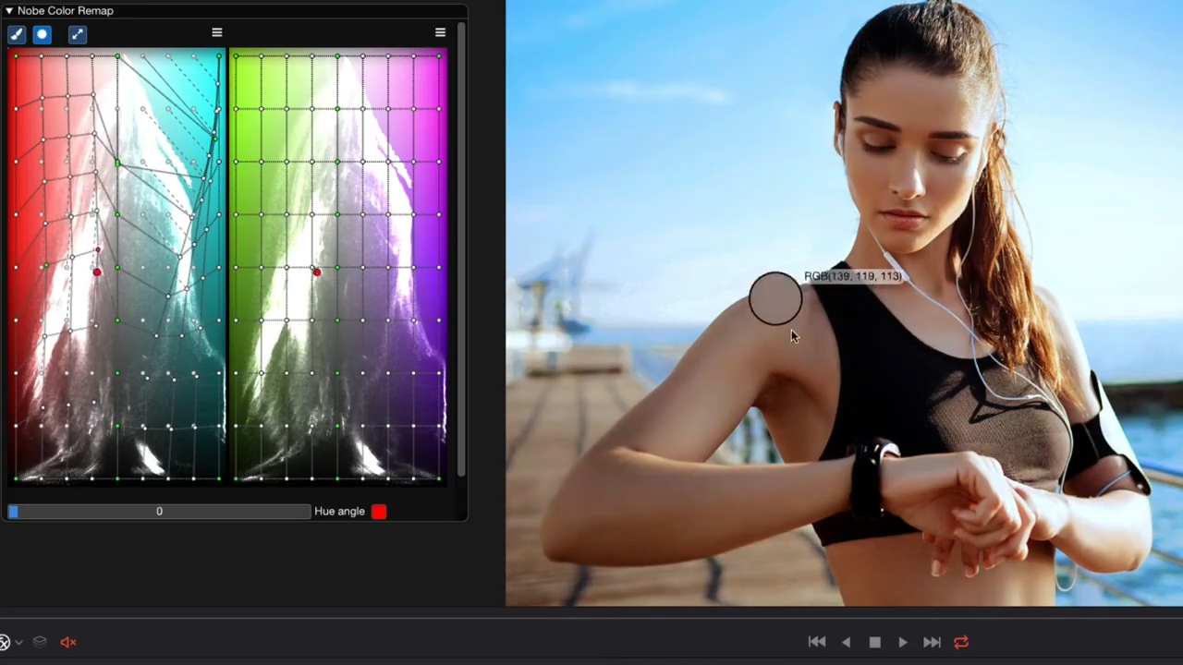Jump to the first frame of the clip
Image resolution: width=1183 pixels, height=665 pixels.
pos(817,642)
